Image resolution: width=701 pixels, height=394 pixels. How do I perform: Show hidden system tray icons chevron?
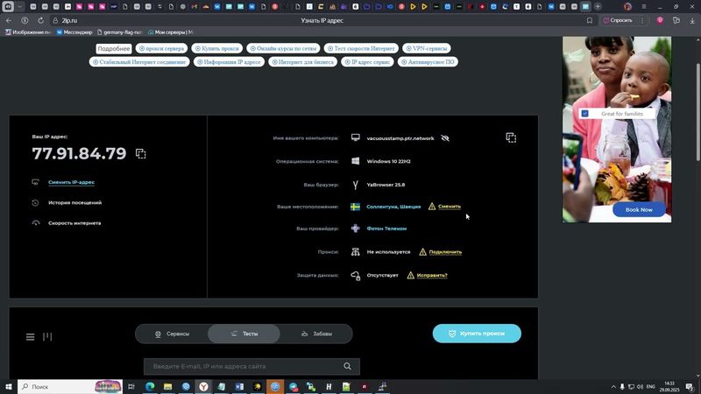tap(612, 386)
